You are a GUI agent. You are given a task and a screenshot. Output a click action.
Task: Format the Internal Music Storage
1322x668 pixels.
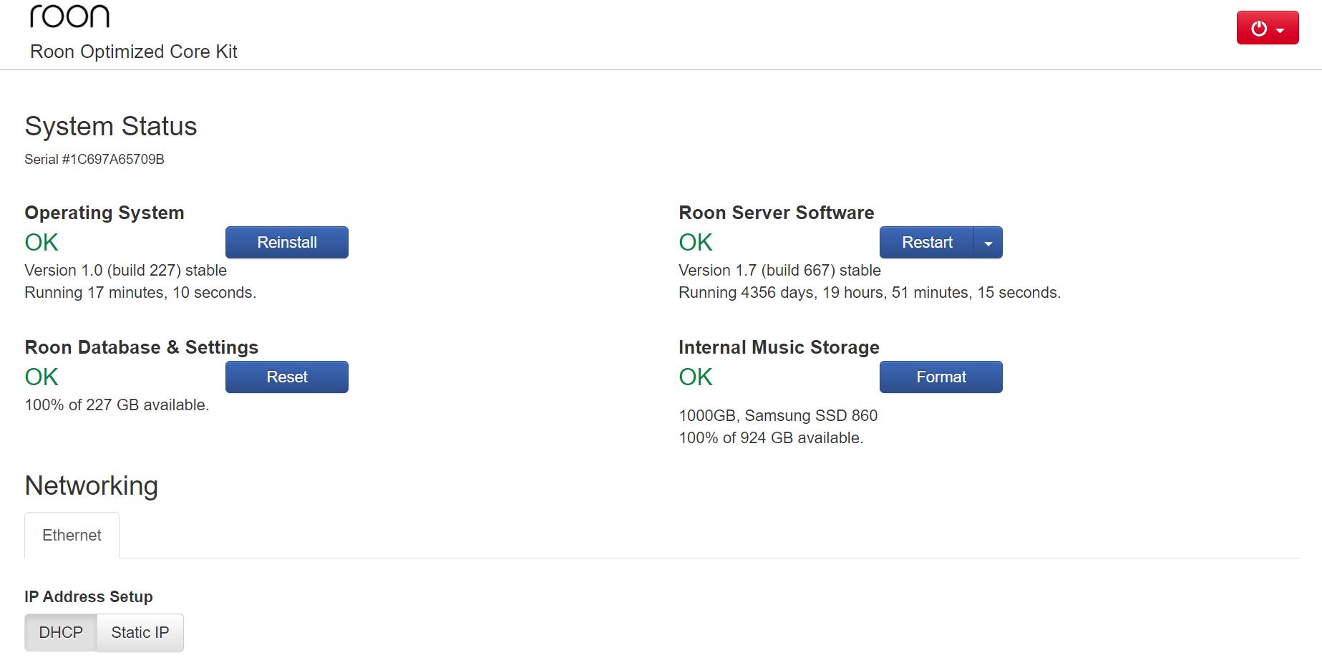coord(941,377)
